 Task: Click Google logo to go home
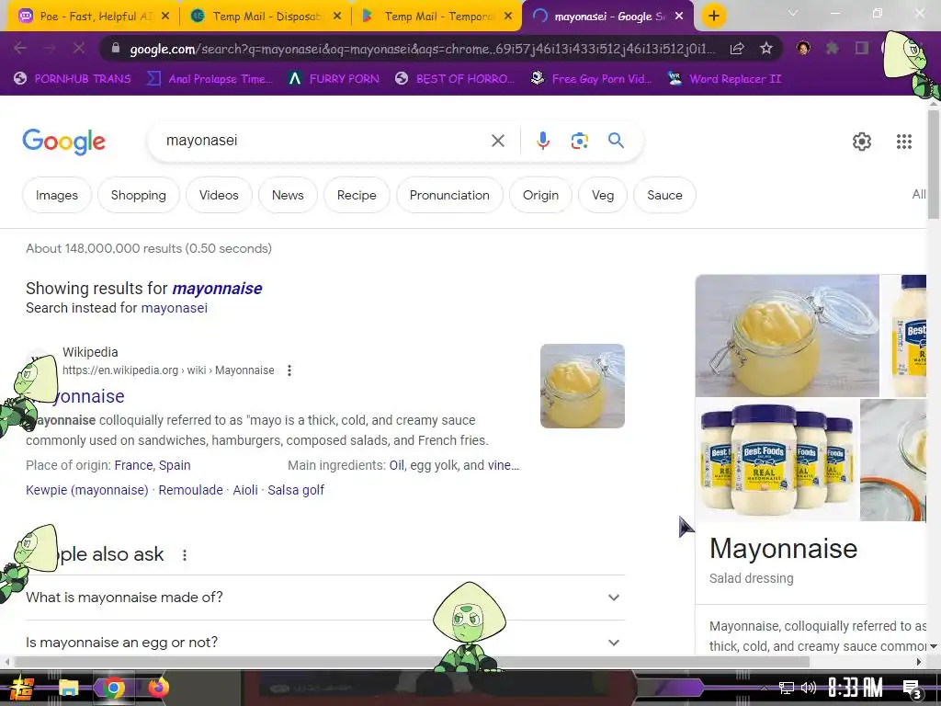(x=63, y=142)
